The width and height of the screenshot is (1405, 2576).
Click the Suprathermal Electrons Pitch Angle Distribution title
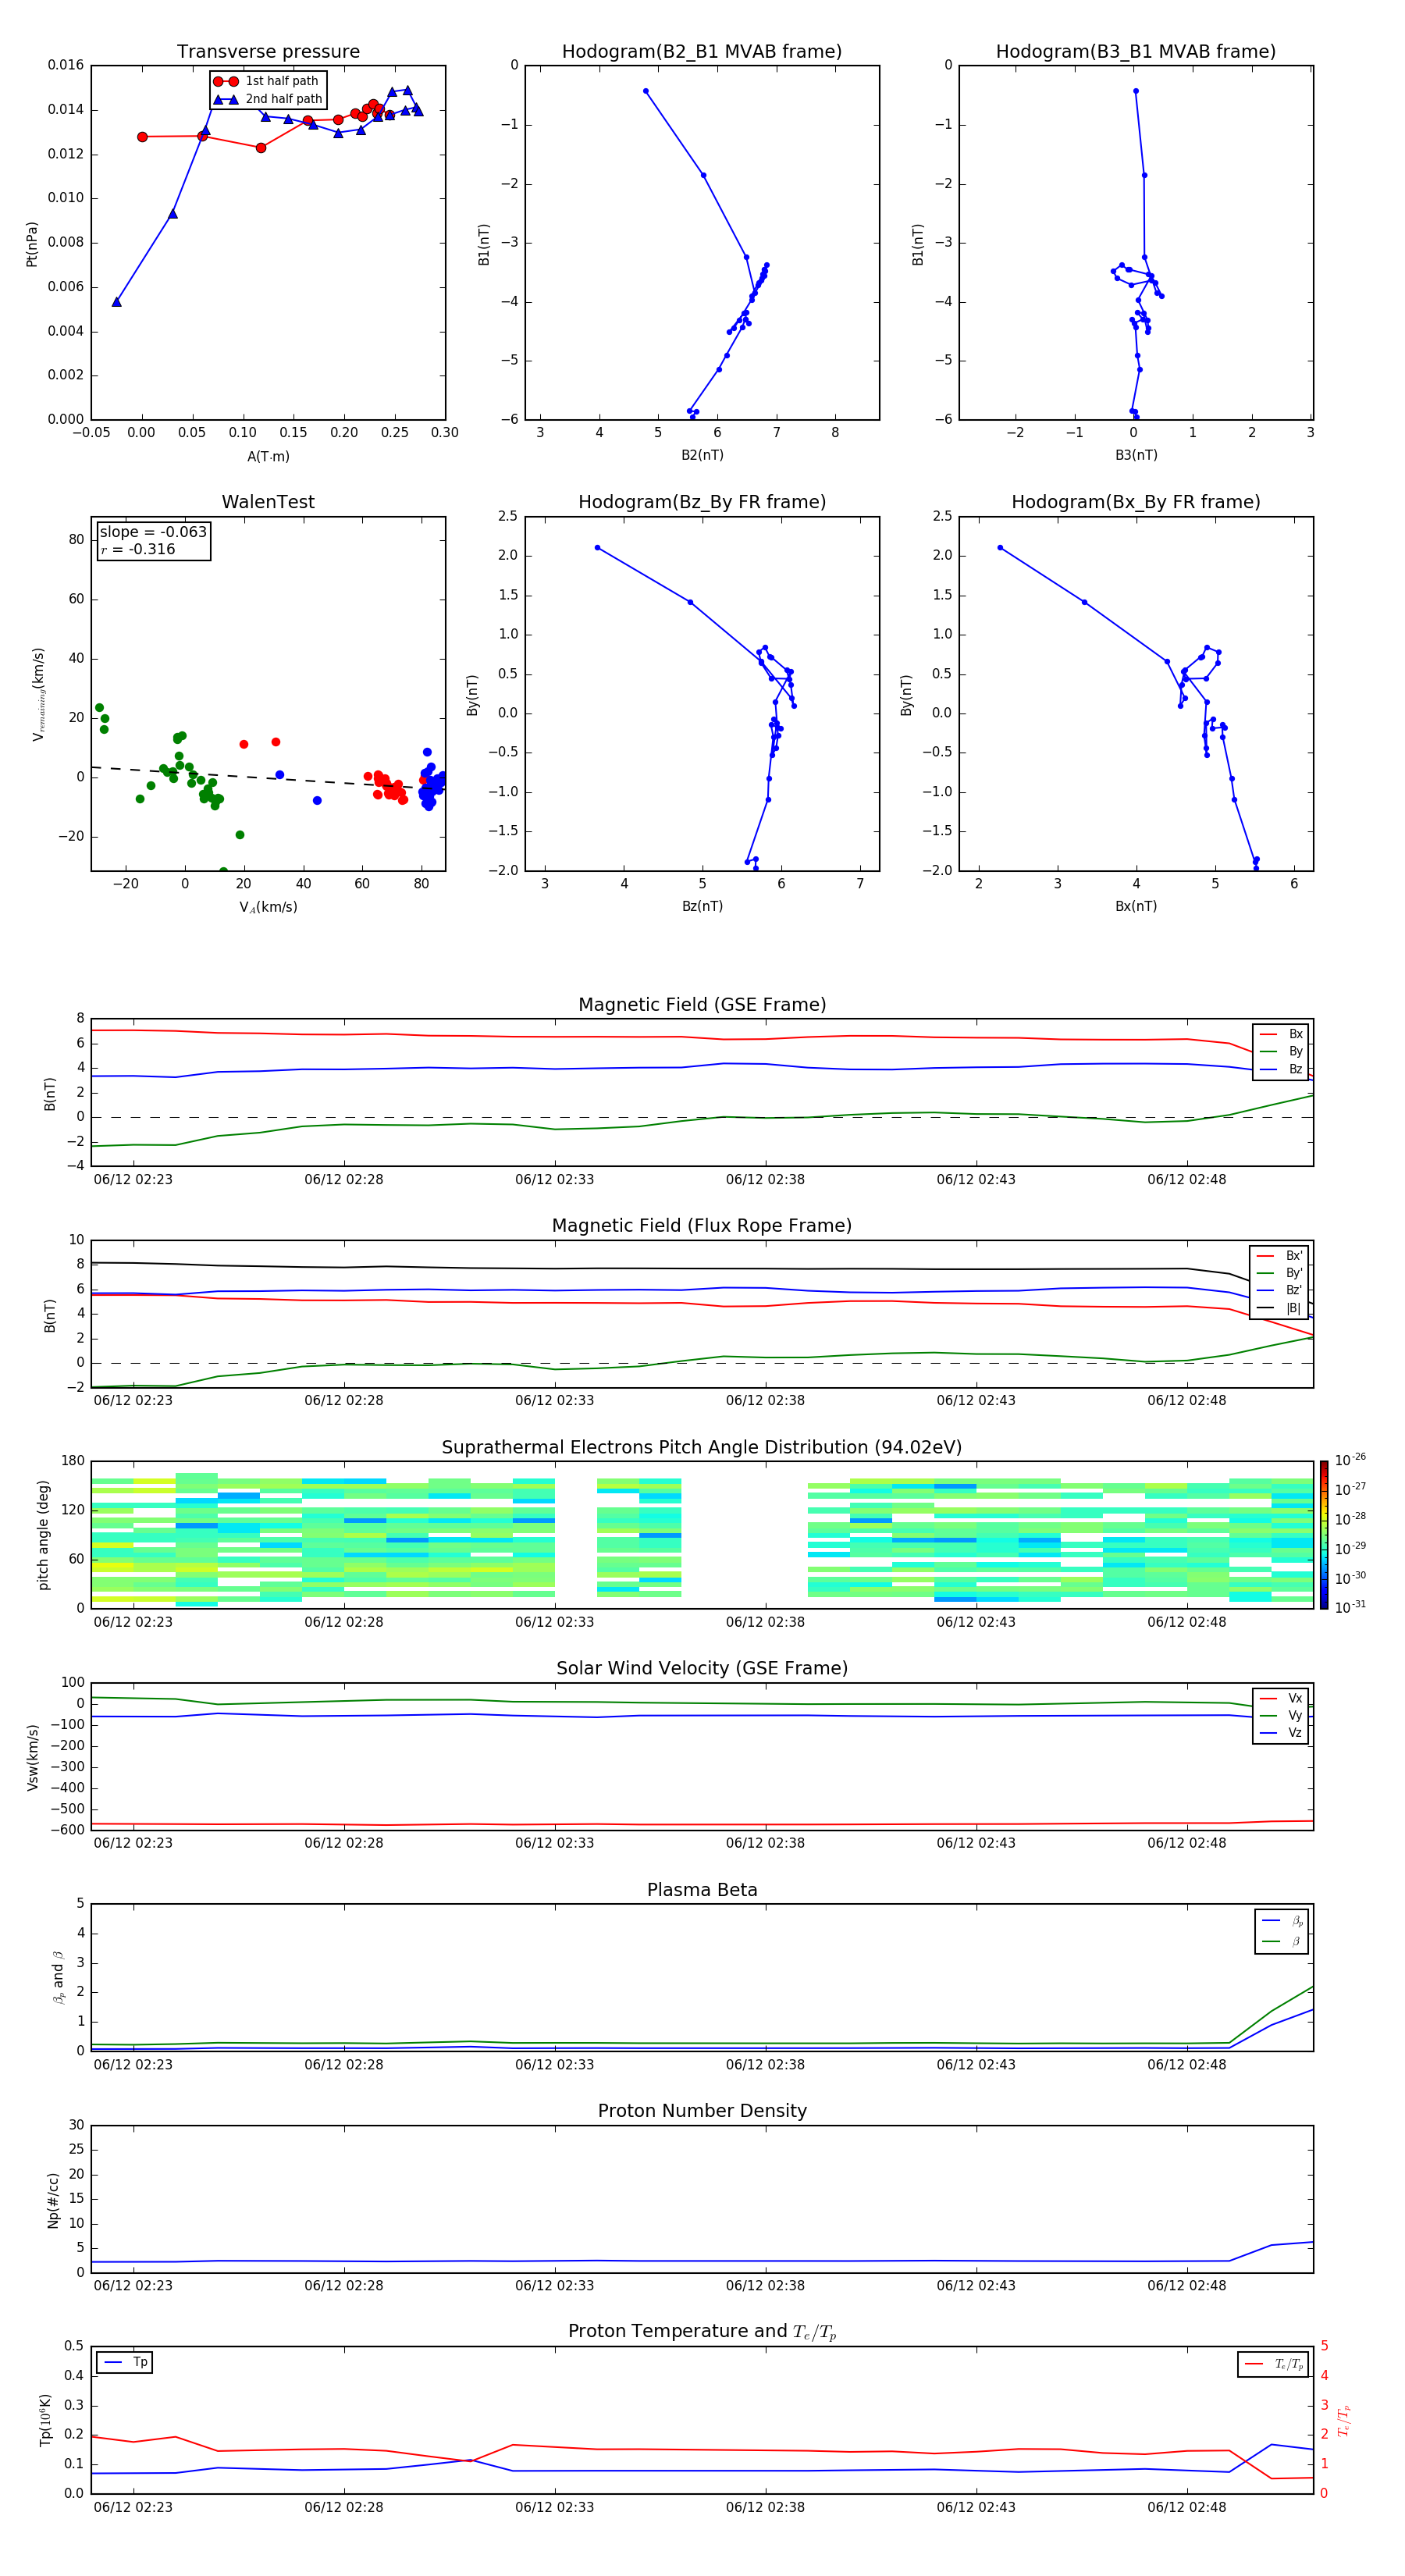pos(702,1448)
